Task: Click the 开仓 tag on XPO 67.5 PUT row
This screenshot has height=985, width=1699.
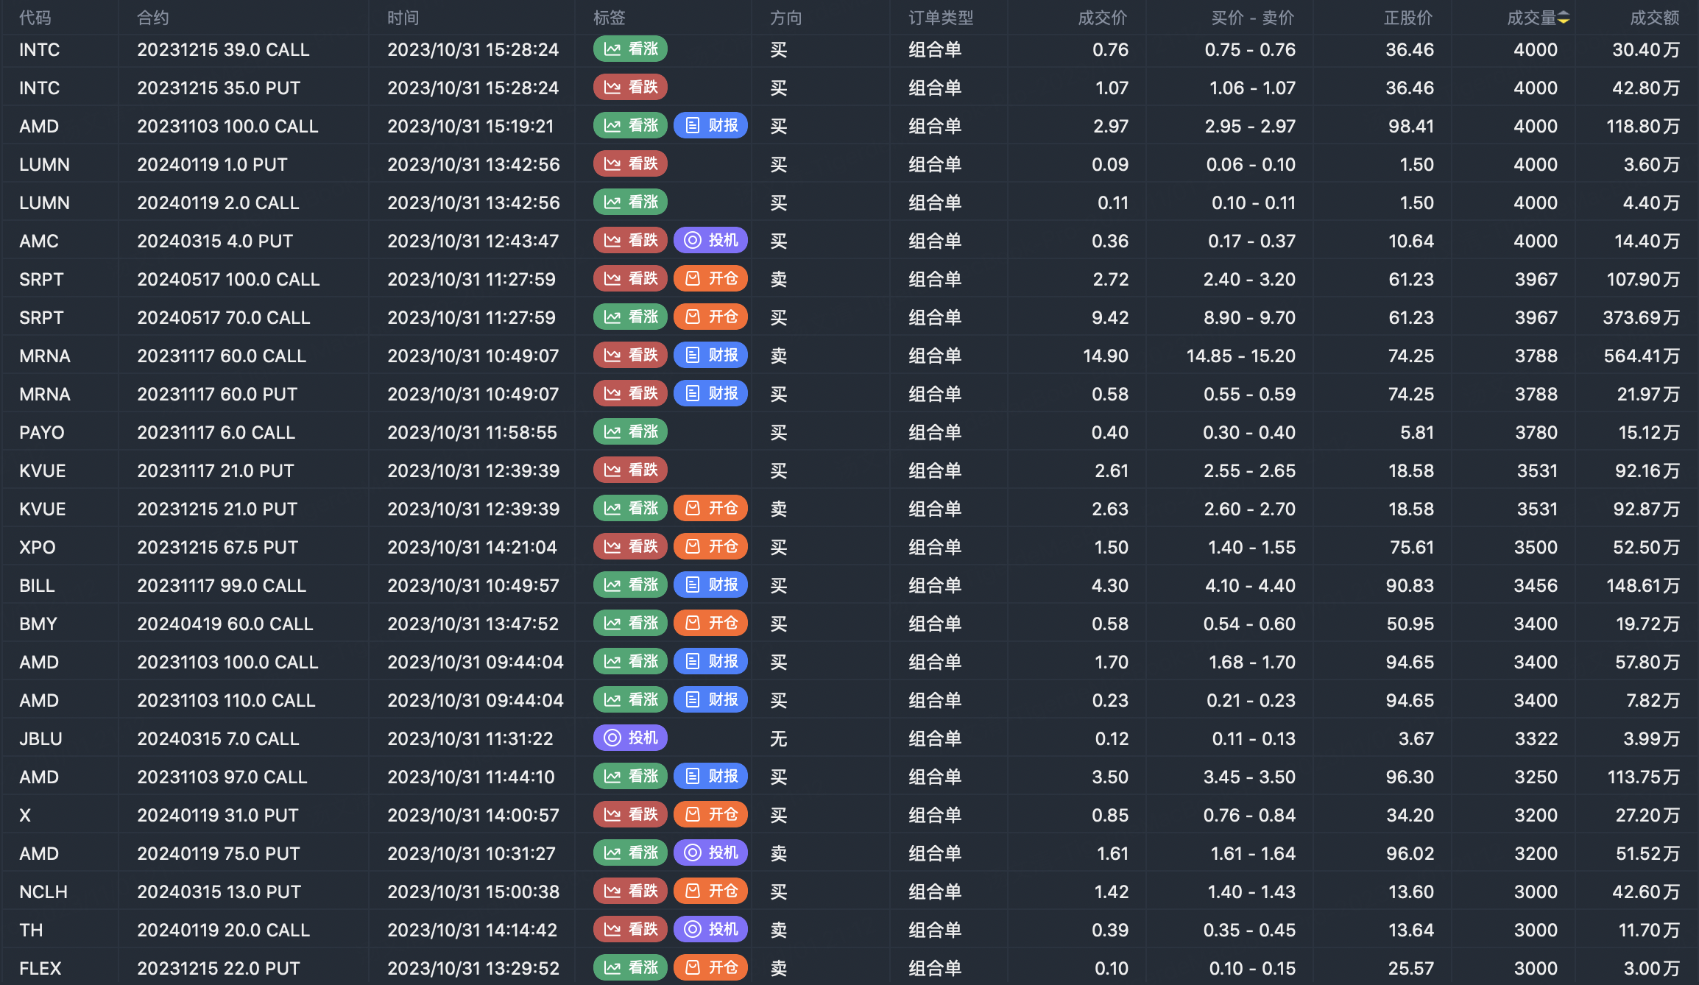Action: [x=710, y=547]
